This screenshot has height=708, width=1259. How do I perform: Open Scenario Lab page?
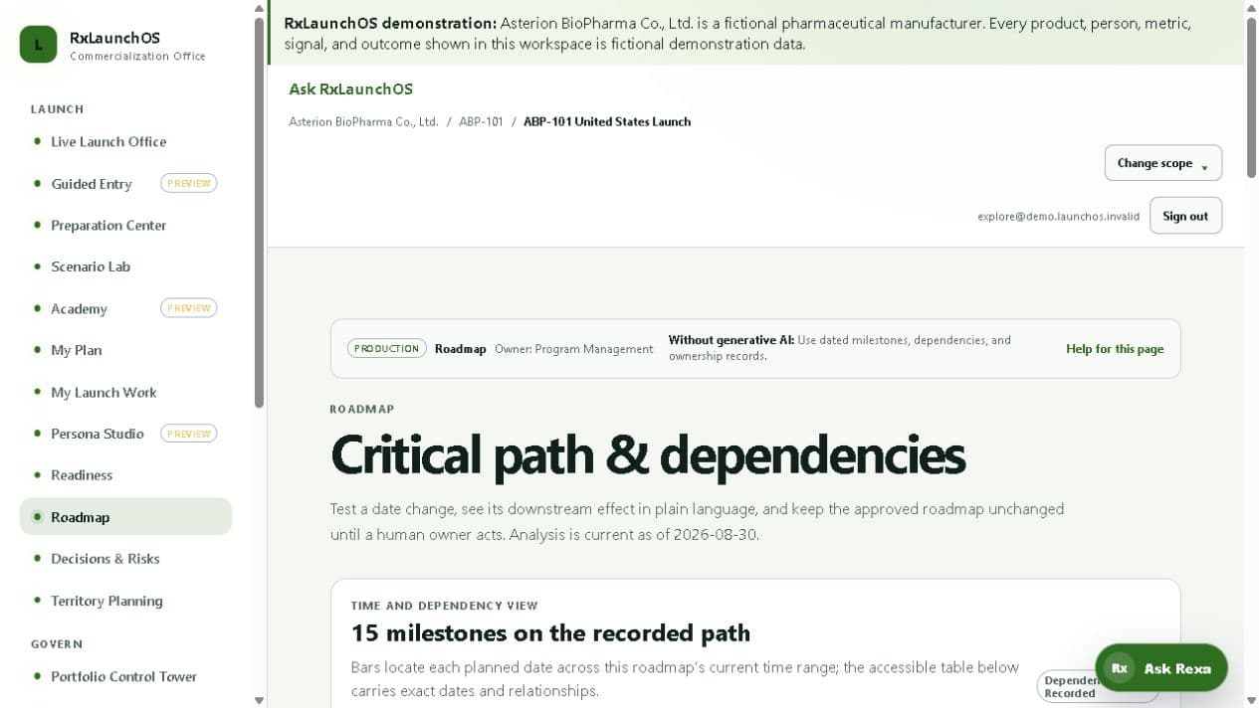pyautogui.click(x=91, y=267)
